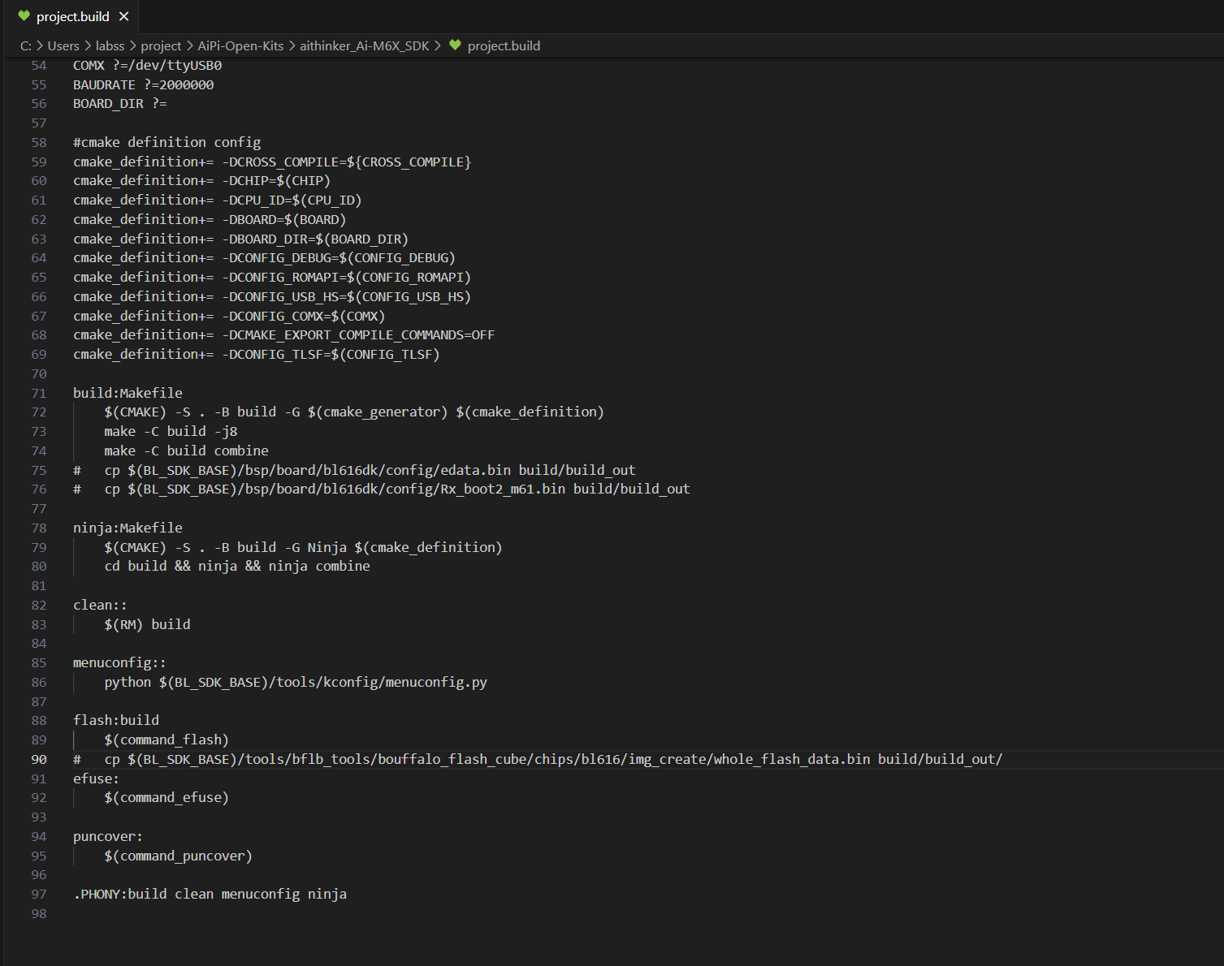1224x966 pixels.
Task: Click the '-G Ninja' cmake command line
Action: click(303, 548)
